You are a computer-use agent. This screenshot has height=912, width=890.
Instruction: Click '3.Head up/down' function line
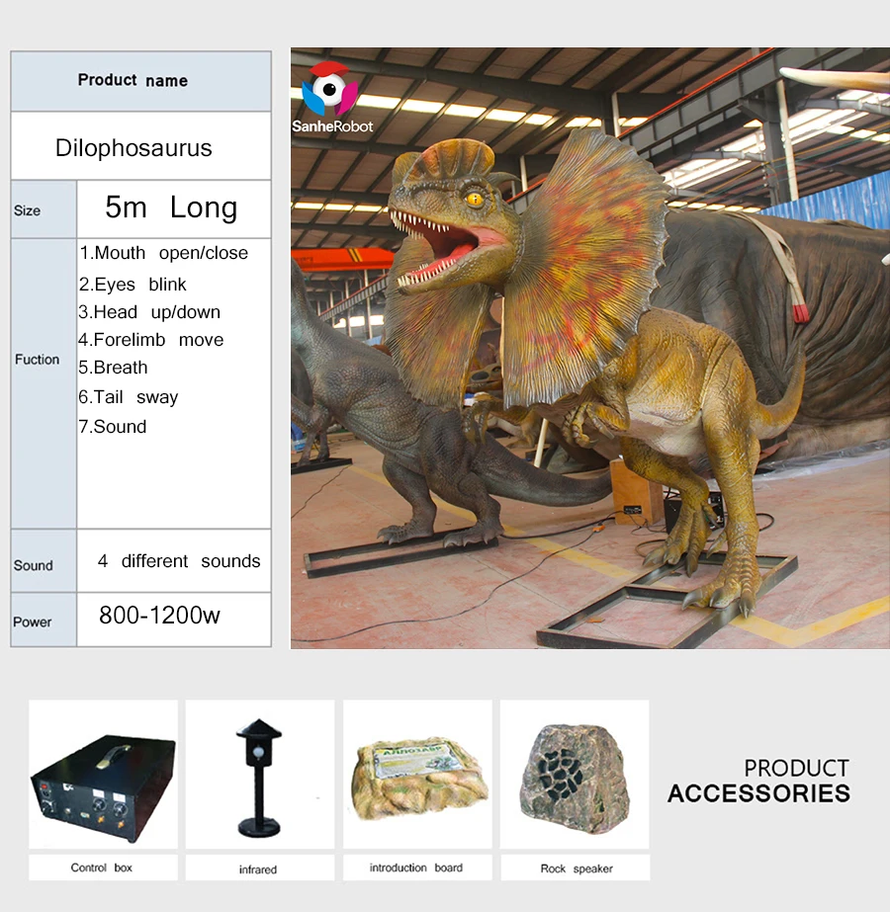[149, 312]
